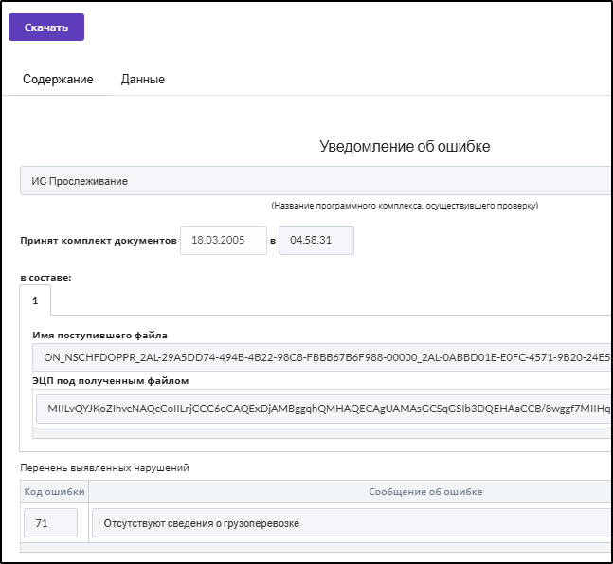The image size is (613, 564).
Task: Click the Код ошибки column header
Action: pyautogui.click(x=54, y=492)
